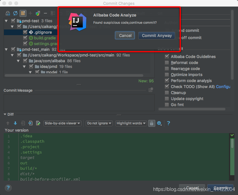Image resolution: width=238 pixels, height=195 pixels.
Task: Click the green check mark in the diff gutter
Action: click(232, 135)
